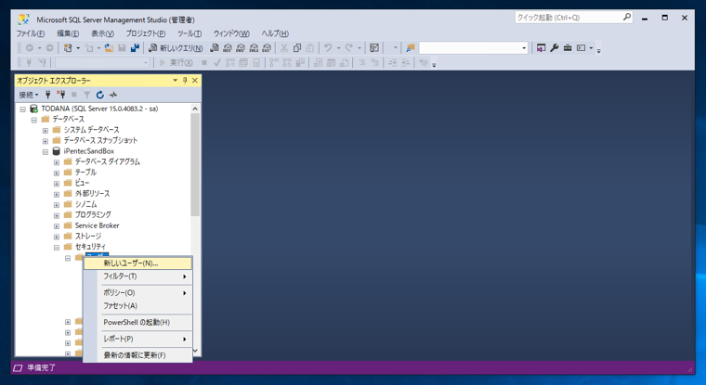Open the プロジェクト(P) menu
Screen dimensions: 706x385
(146, 33)
